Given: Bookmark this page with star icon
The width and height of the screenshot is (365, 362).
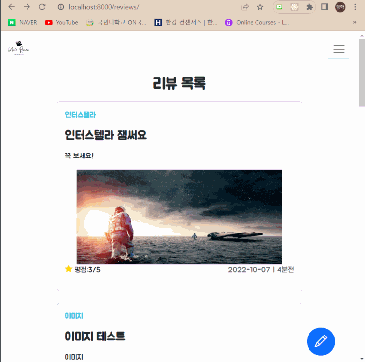Looking at the screenshot, I should pos(260,7).
